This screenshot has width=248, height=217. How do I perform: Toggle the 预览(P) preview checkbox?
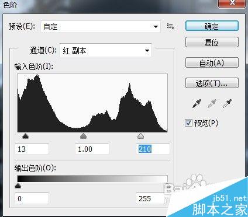188,123
